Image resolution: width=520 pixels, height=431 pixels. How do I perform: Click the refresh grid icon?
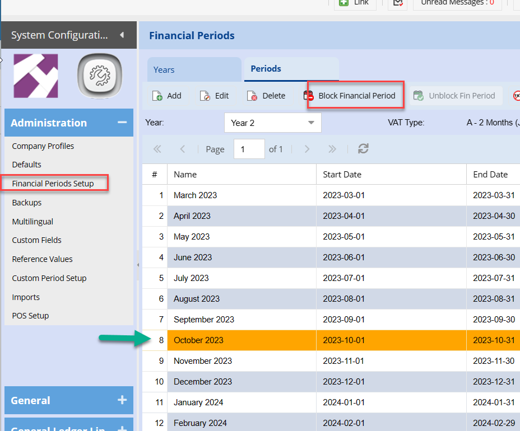(x=363, y=149)
